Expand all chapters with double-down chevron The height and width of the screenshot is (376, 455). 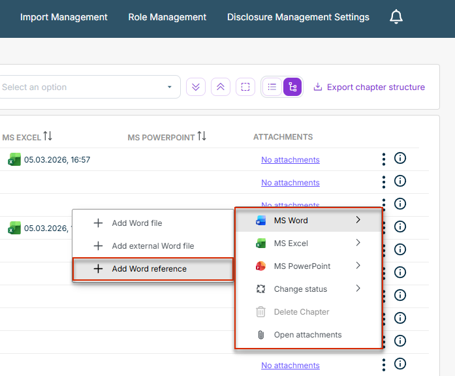(x=196, y=87)
